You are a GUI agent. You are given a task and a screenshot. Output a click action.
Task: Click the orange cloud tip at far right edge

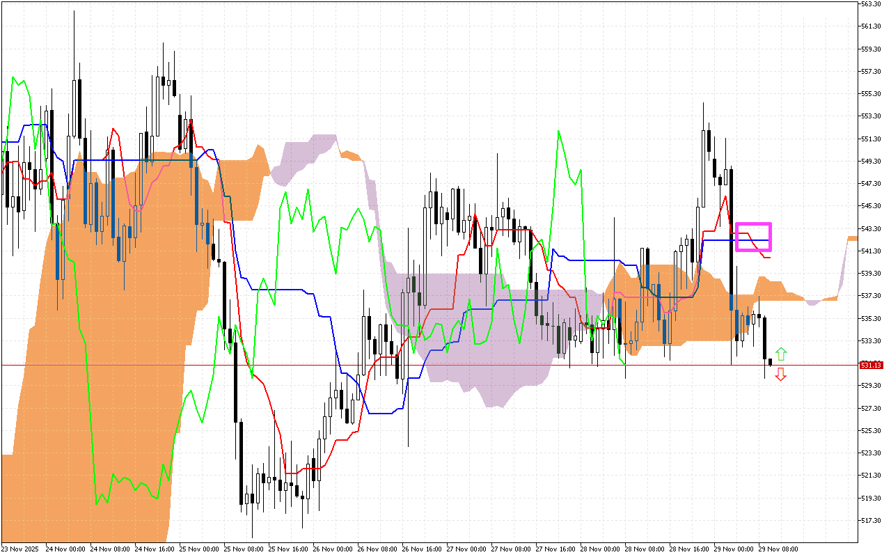click(x=852, y=240)
